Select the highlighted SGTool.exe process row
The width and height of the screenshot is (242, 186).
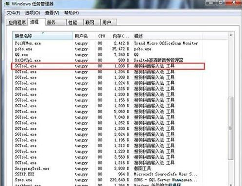(x=108, y=66)
